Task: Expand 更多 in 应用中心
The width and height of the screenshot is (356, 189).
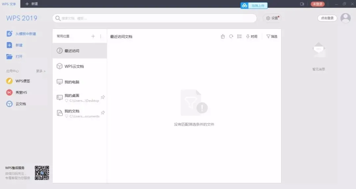Action: [x=41, y=71]
